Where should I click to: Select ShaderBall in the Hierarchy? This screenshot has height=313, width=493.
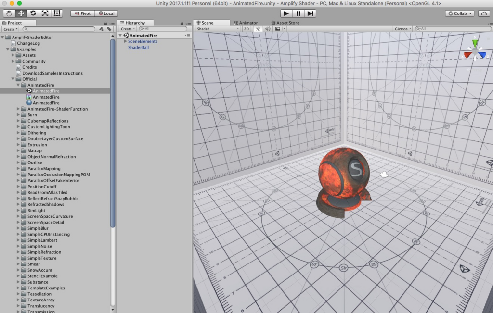coord(138,48)
